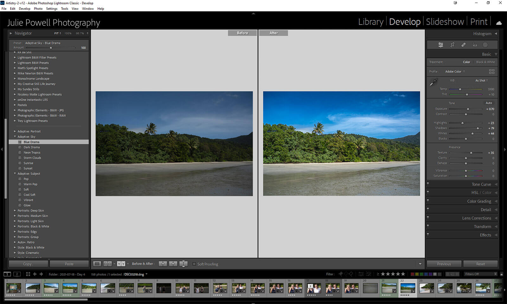
Task: Toggle the Tone Curve panel switch
Action: pos(428,184)
